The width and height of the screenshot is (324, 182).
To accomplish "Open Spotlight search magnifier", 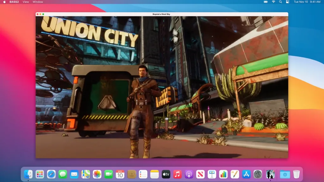I will pyautogui.click(x=281, y=2).
